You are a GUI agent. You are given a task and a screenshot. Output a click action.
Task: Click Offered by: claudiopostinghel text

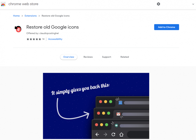(x=43, y=33)
